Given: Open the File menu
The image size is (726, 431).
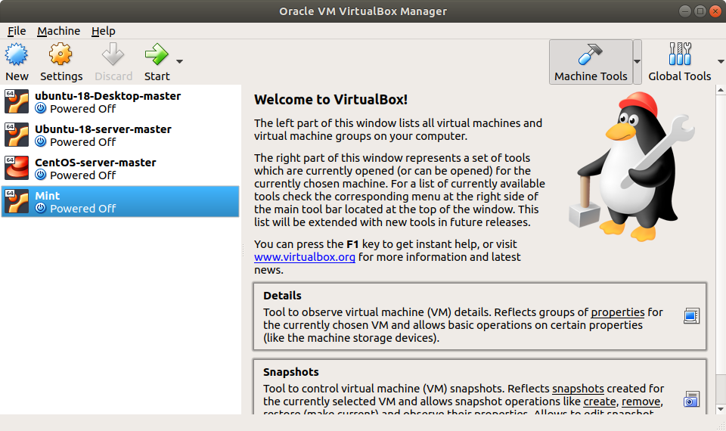Looking at the screenshot, I should 17,31.
